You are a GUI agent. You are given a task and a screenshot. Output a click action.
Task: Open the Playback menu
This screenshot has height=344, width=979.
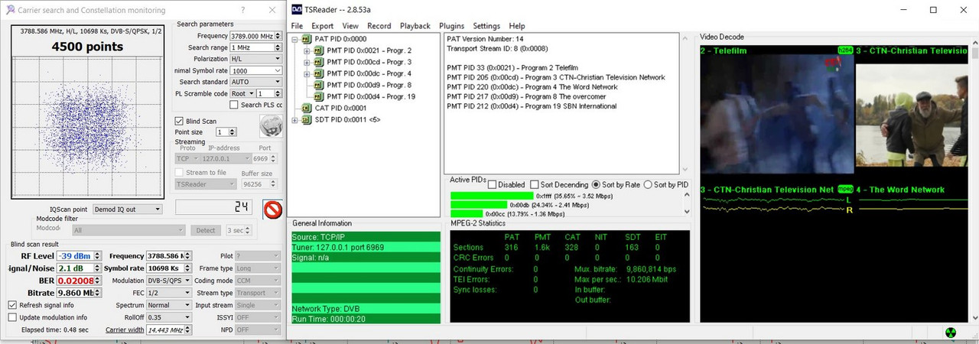point(415,26)
